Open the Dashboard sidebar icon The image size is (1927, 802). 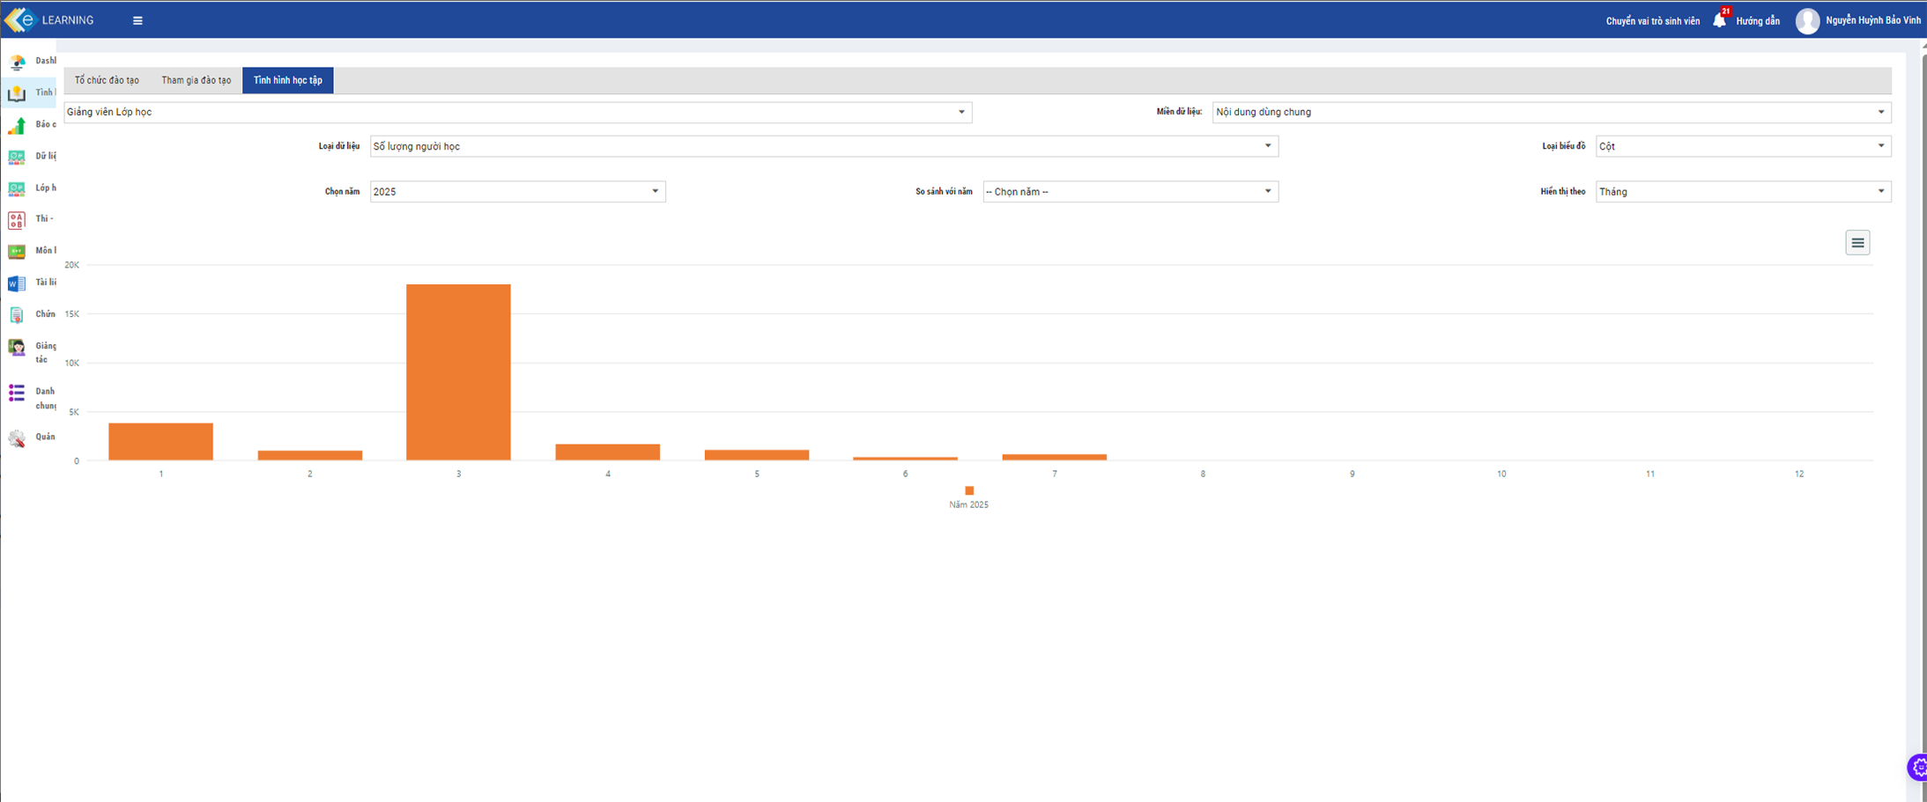pos(17,62)
